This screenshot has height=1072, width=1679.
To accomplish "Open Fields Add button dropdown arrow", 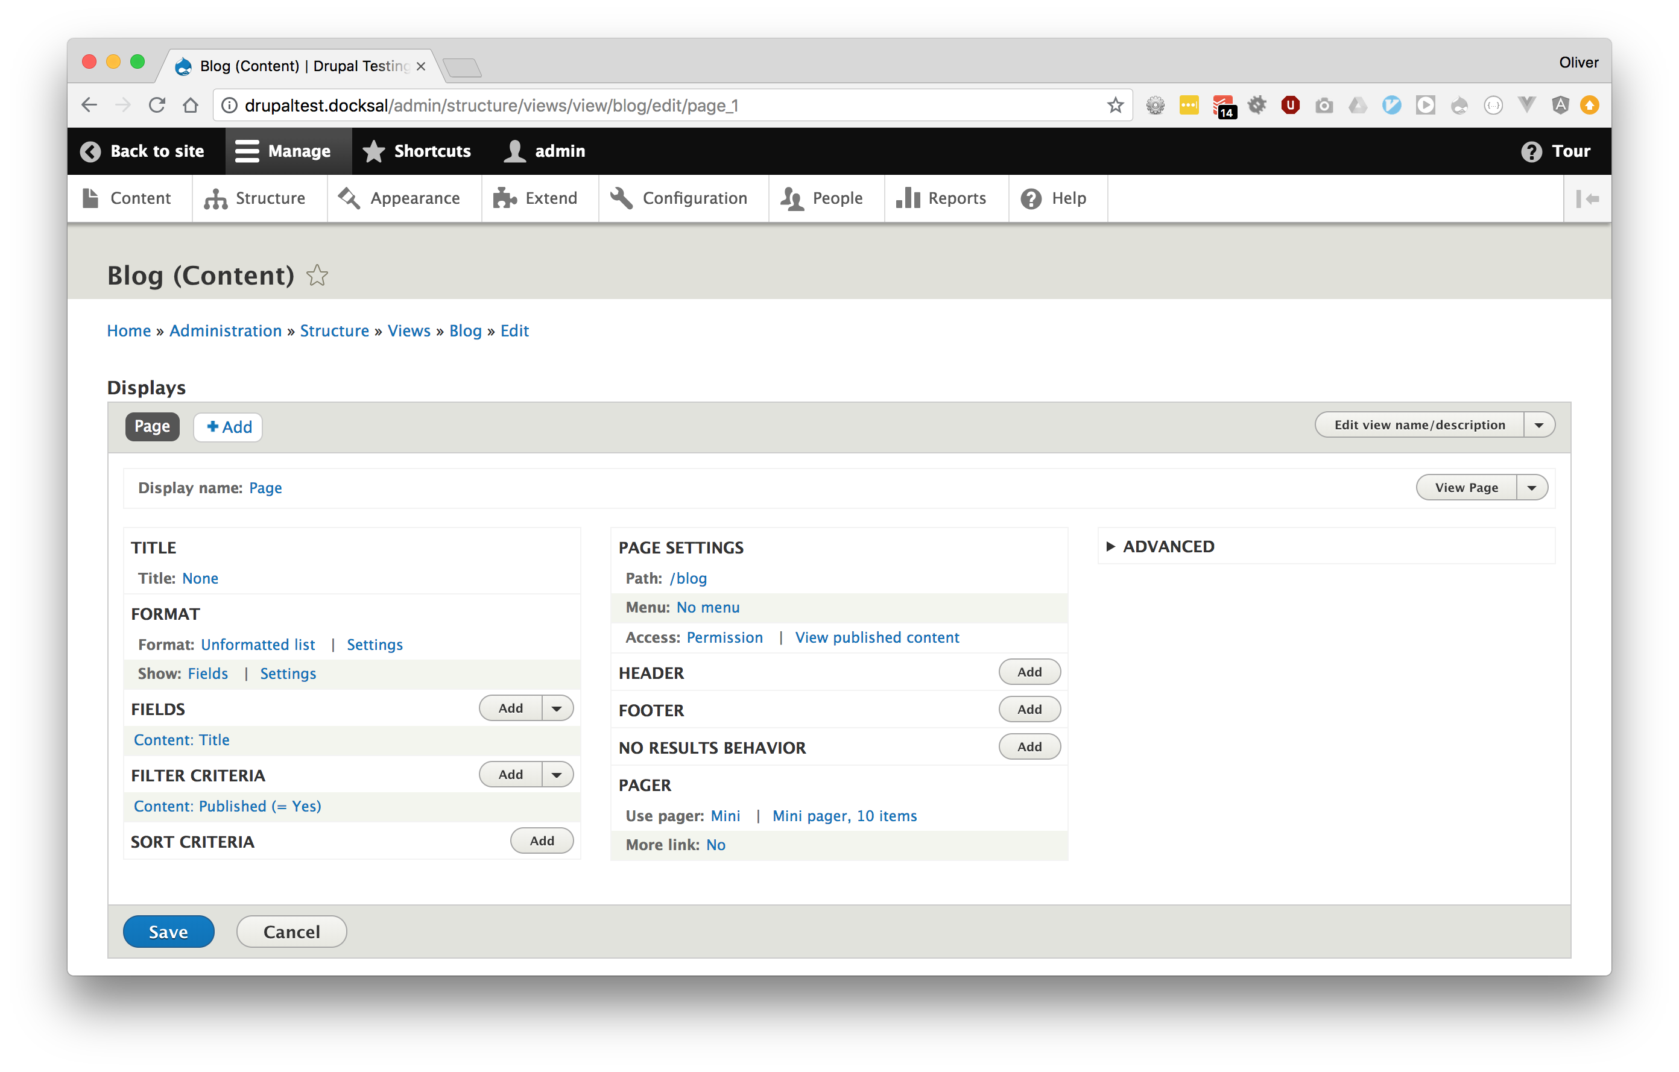I will click(x=557, y=708).
